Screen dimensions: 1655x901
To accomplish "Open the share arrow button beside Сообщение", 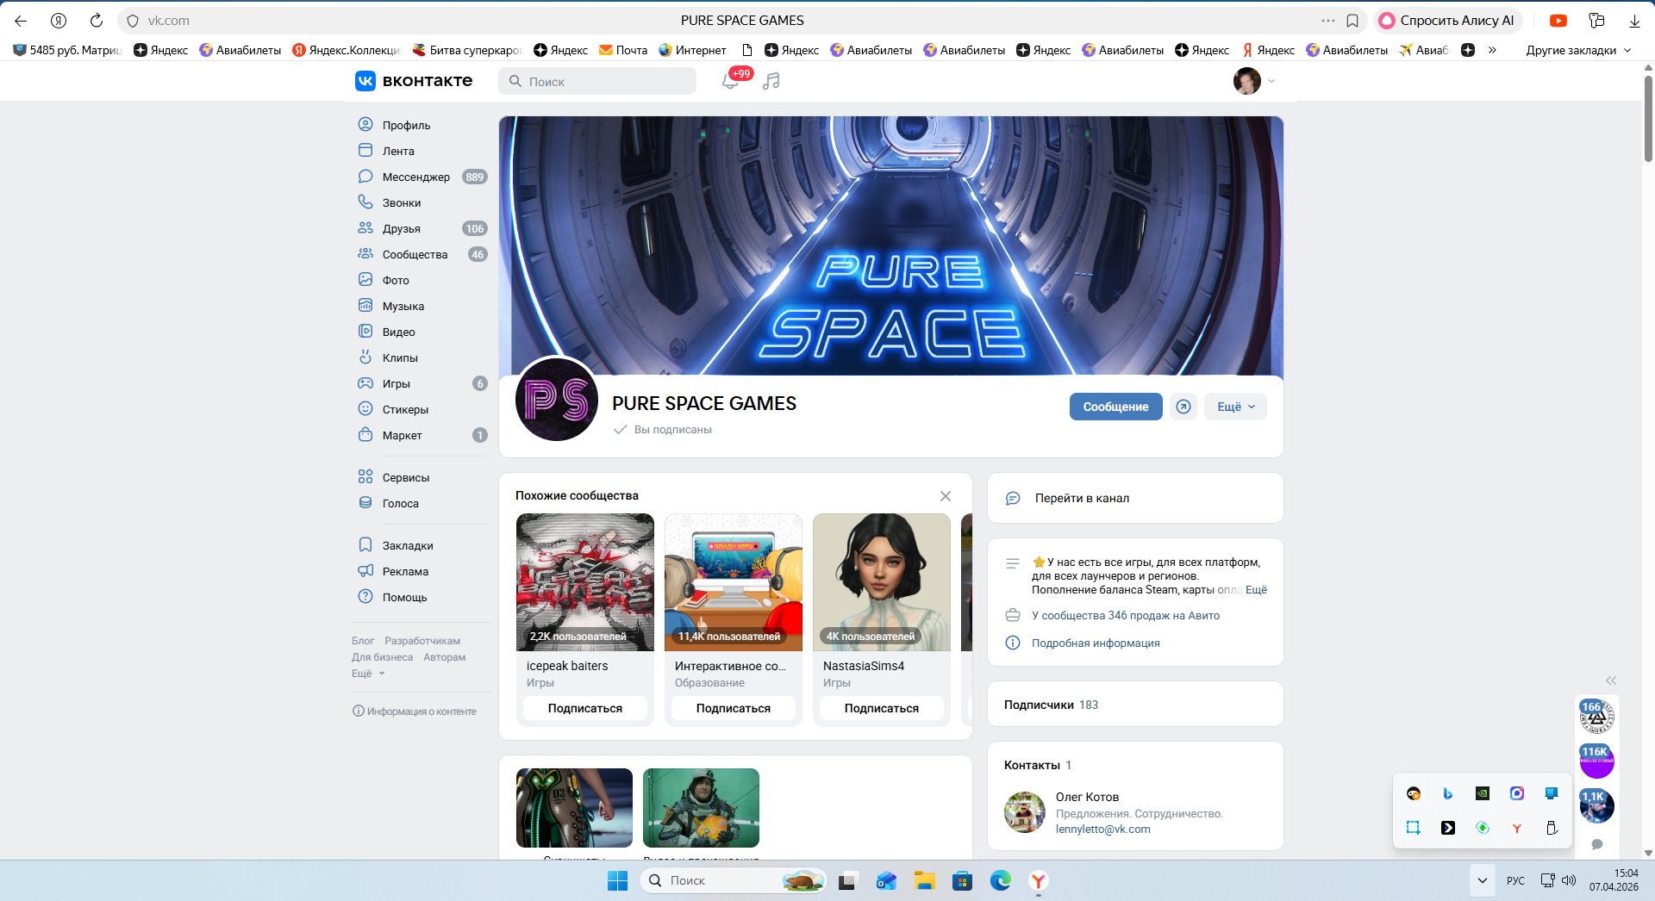I will pos(1183,407).
